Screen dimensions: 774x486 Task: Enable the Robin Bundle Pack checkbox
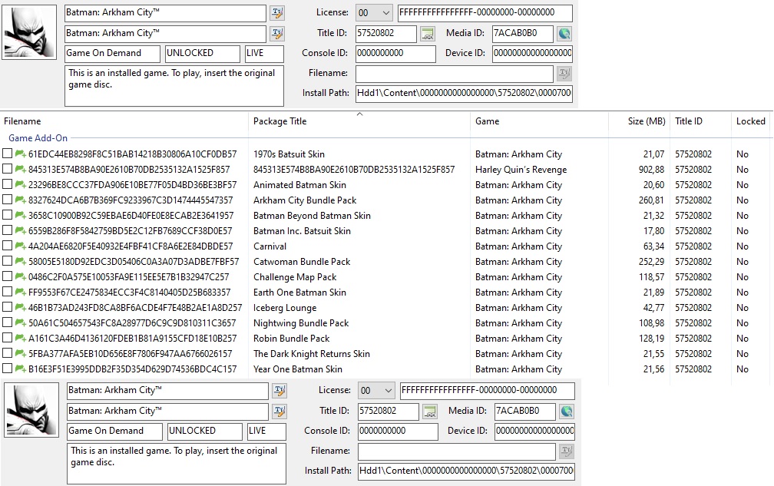(x=7, y=338)
